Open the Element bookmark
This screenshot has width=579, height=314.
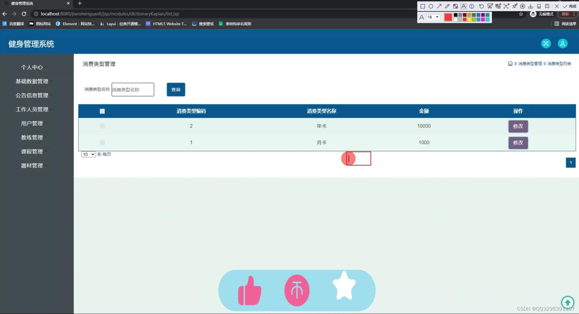75,24
